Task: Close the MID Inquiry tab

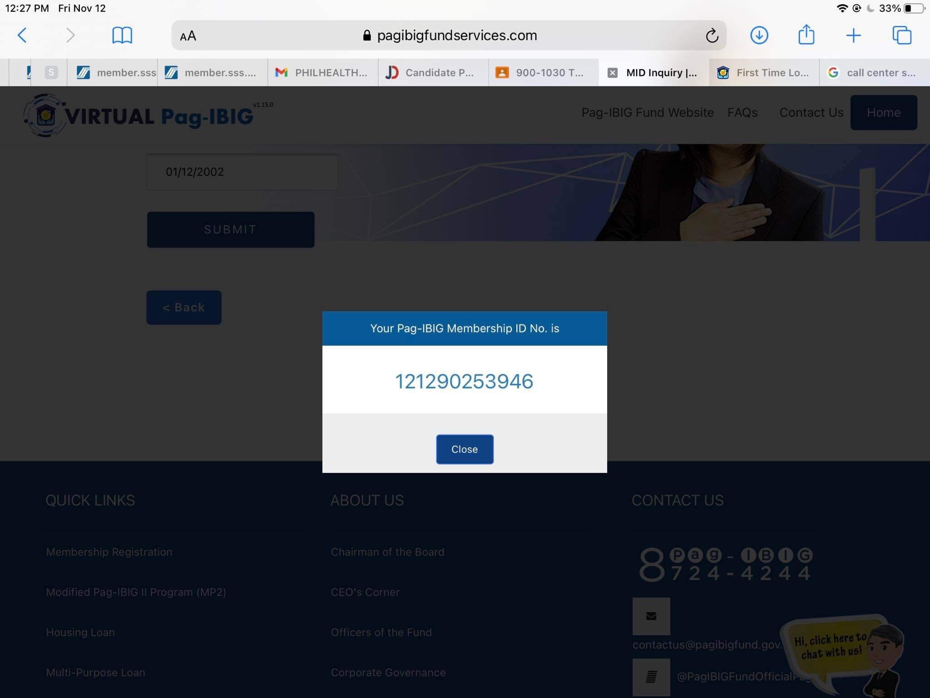Action: pyautogui.click(x=613, y=73)
